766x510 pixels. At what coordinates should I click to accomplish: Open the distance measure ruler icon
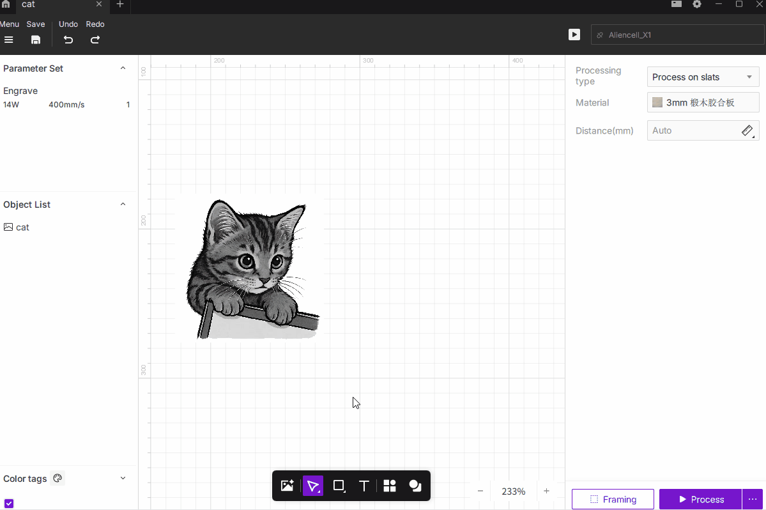tap(747, 130)
